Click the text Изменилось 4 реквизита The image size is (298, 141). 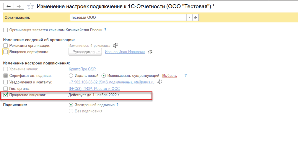tap(89, 46)
